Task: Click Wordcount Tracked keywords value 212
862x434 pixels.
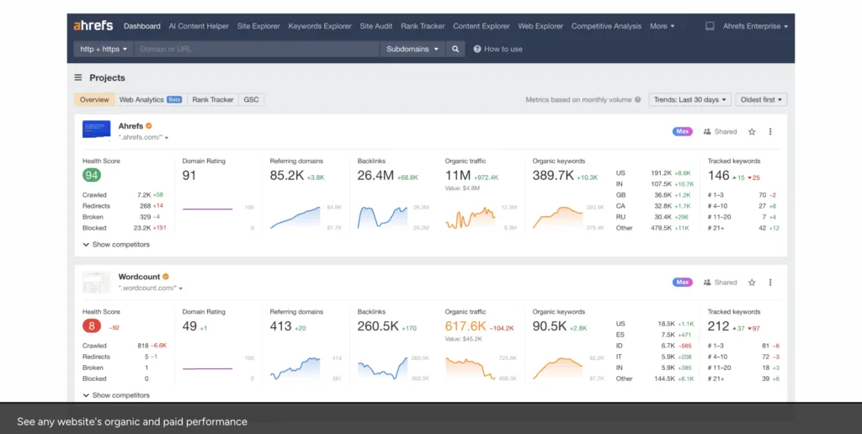Action: coord(719,326)
